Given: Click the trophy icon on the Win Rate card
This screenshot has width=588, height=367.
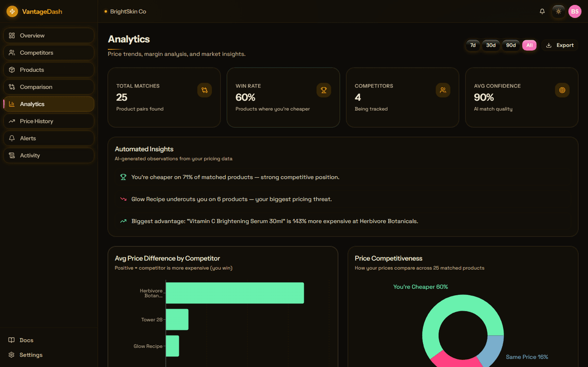Looking at the screenshot, I should [x=324, y=90].
